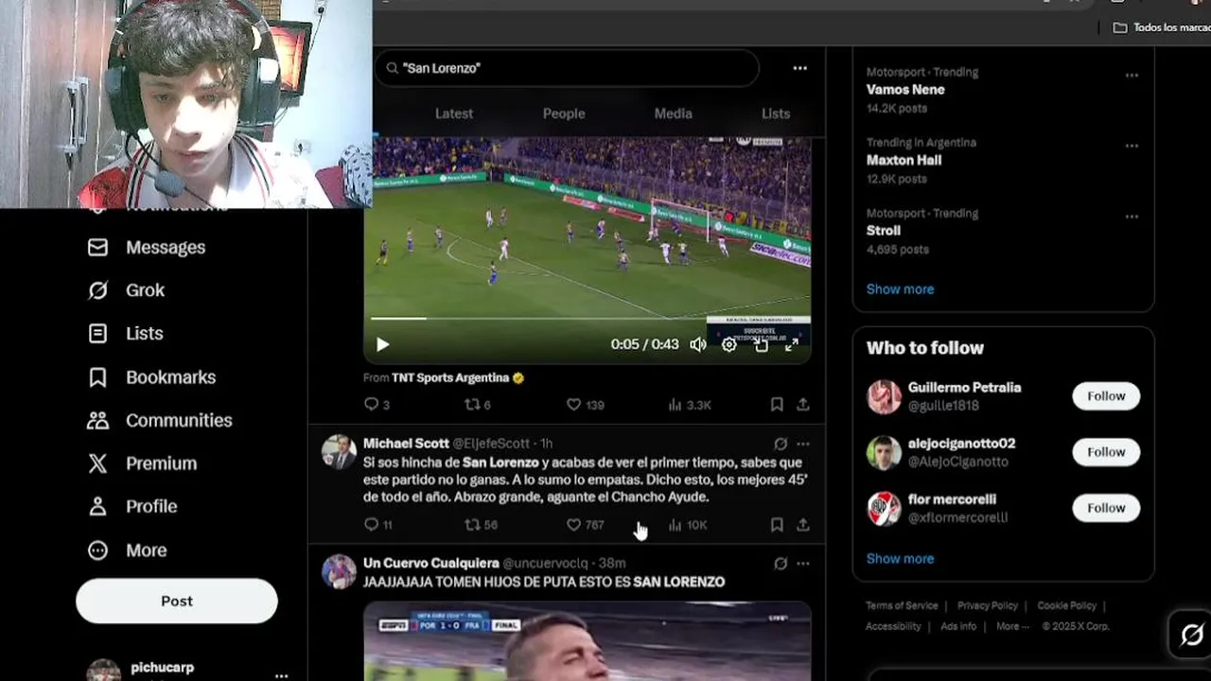1211x681 pixels.
Task: Open the Cookie Policy link
Action: pyautogui.click(x=1066, y=605)
